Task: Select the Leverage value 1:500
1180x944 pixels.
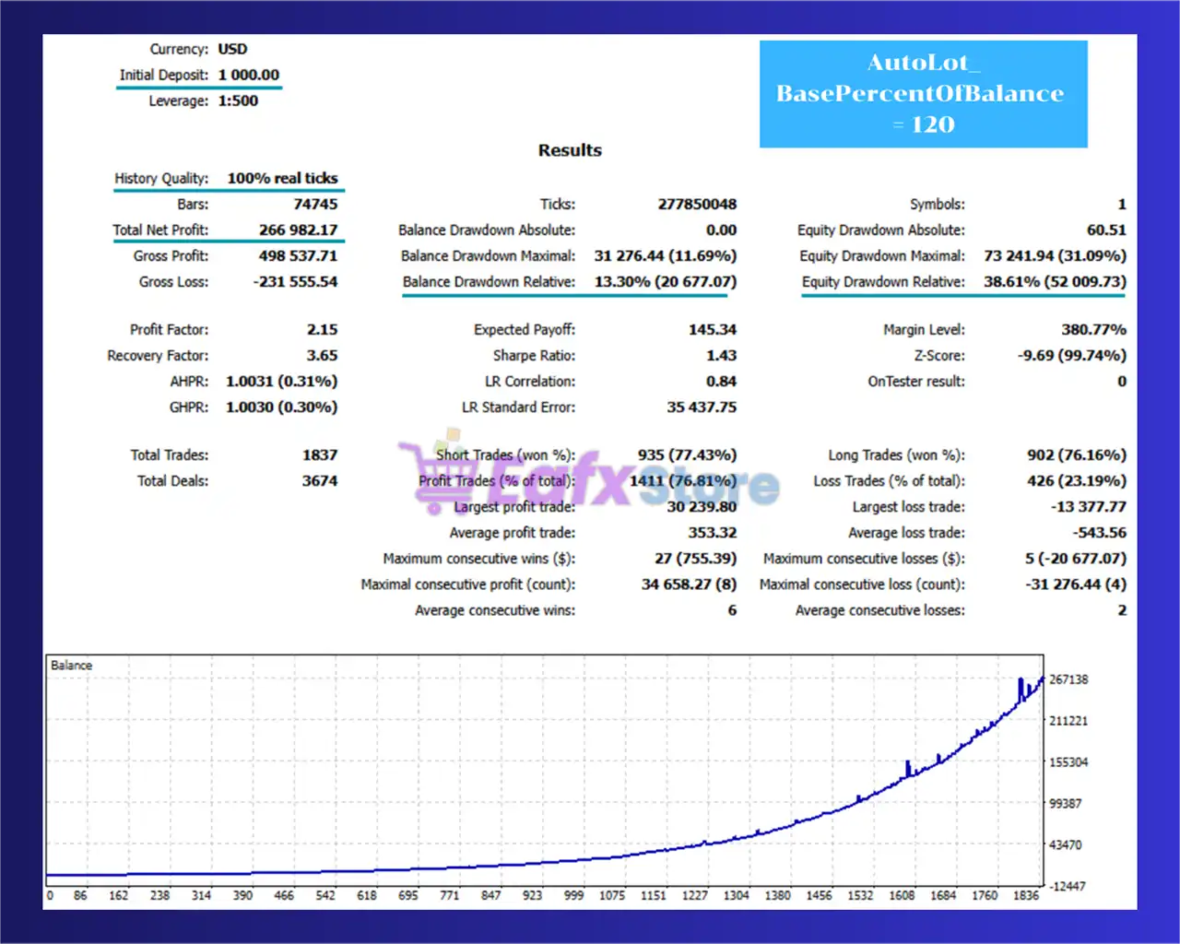Action: 238,100
